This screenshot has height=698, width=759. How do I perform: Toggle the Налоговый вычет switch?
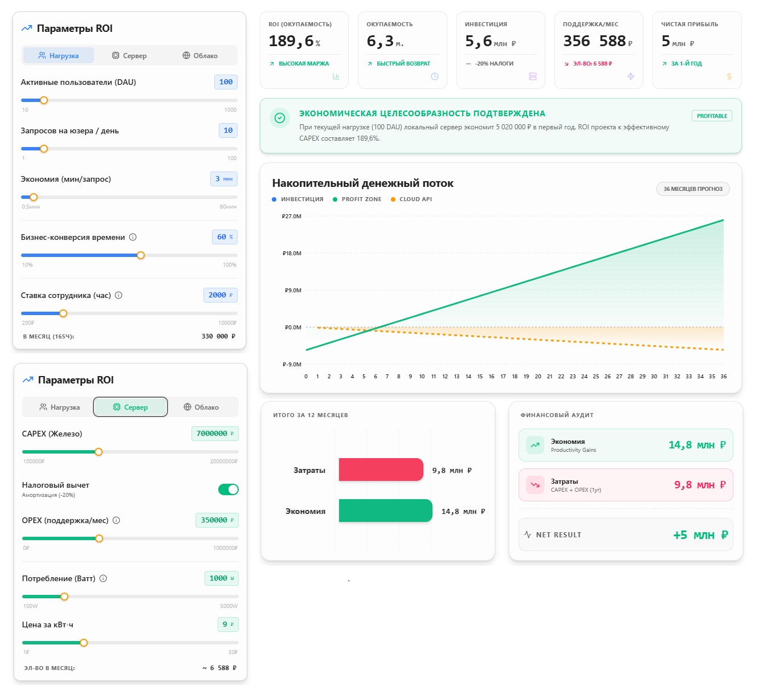click(x=228, y=489)
